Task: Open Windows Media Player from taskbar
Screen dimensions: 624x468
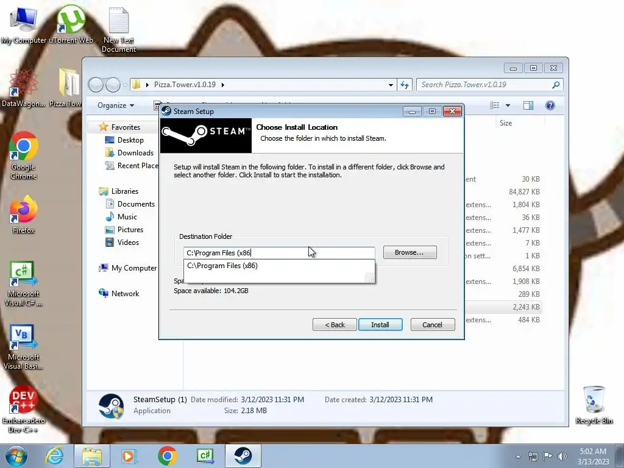Action: [129, 456]
